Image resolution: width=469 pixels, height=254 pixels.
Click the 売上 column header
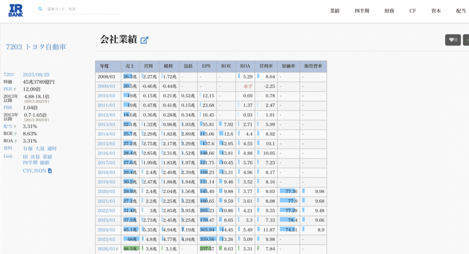pos(130,66)
